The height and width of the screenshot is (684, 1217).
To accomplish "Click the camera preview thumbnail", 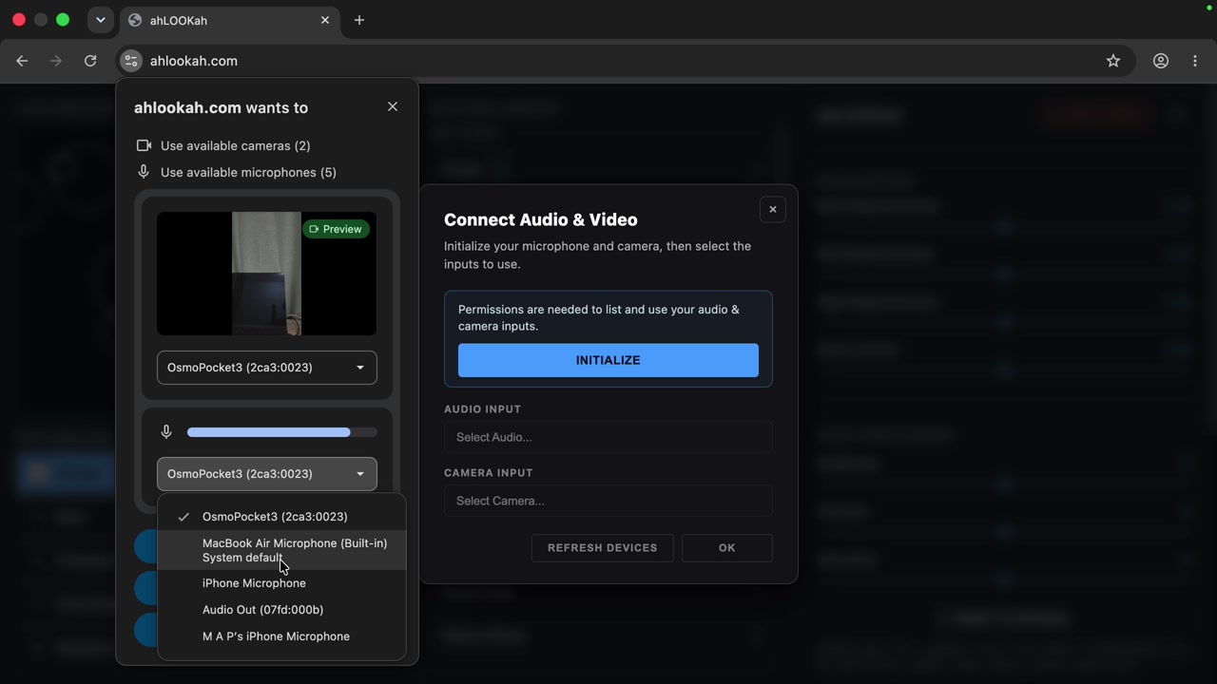I will pos(267,274).
